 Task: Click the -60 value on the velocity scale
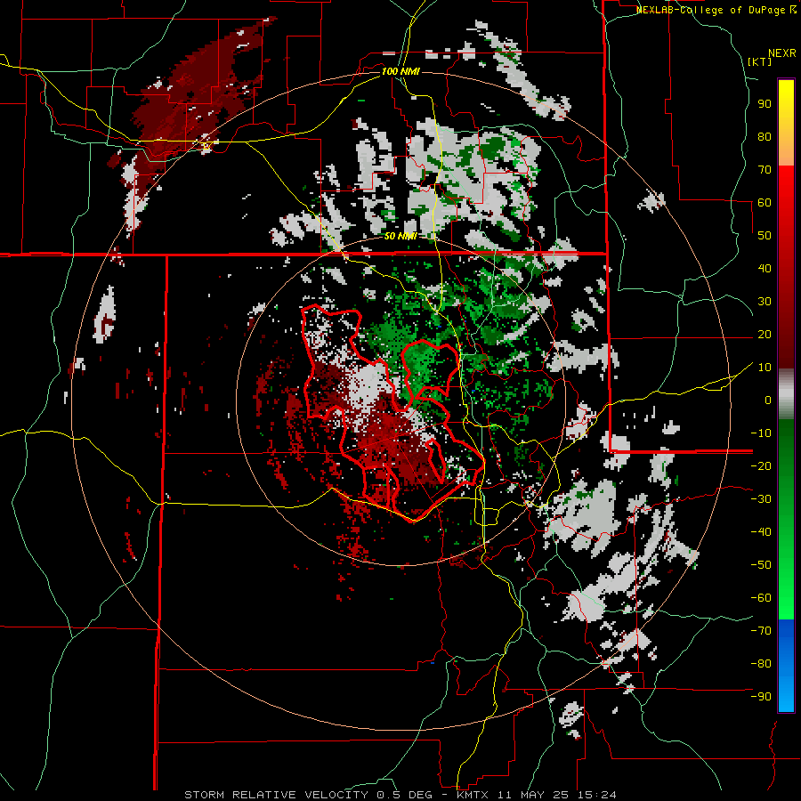point(761,598)
